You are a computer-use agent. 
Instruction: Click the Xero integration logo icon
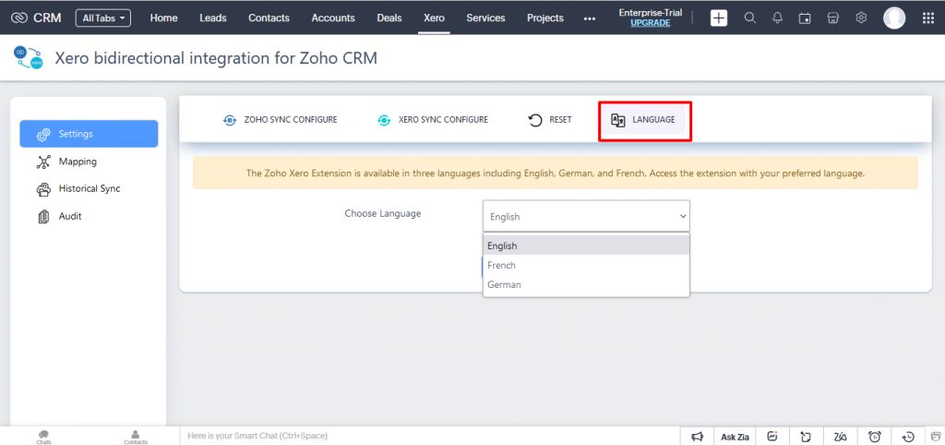click(x=29, y=58)
